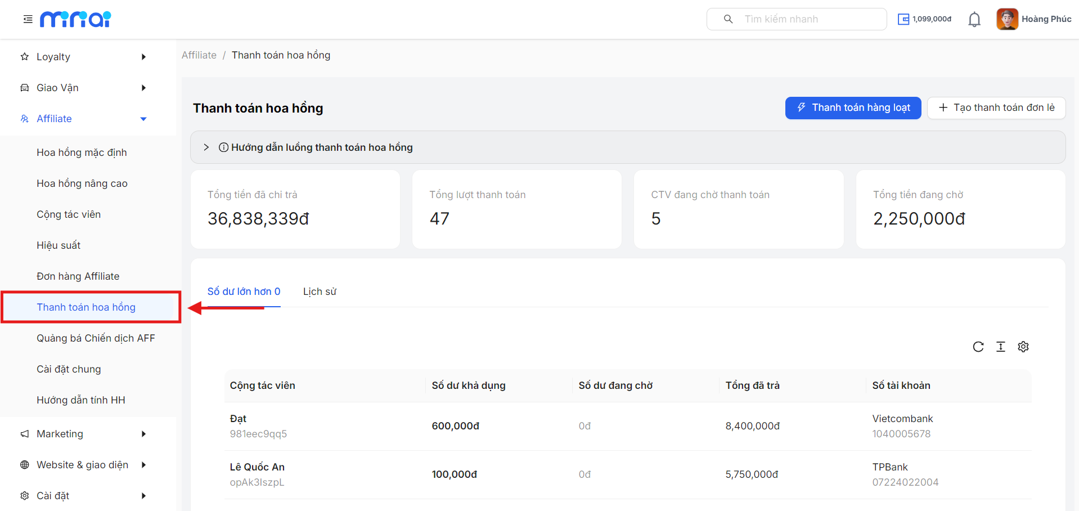
Task: Open the notifications bell
Action: click(974, 20)
